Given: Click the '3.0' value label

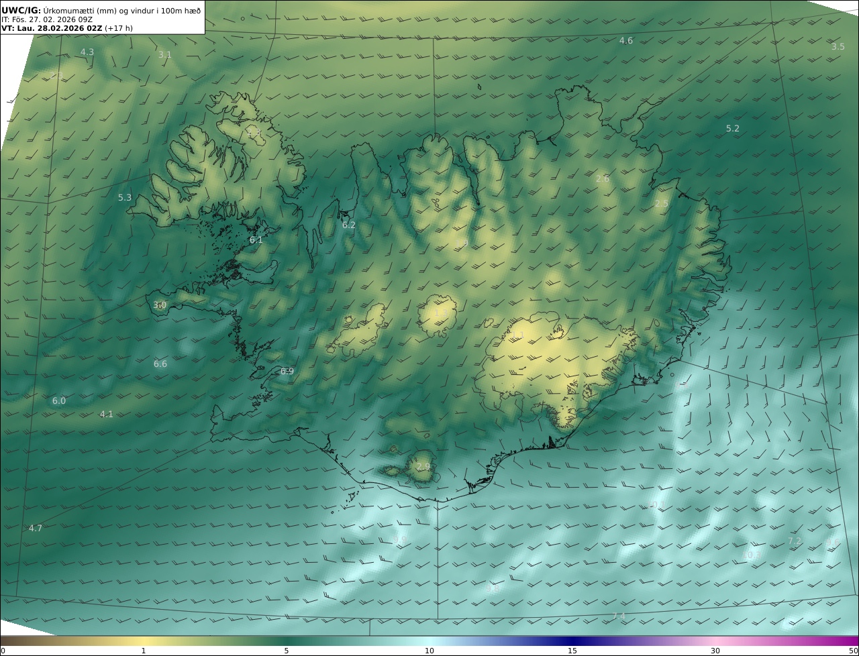Looking at the screenshot, I should click(x=160, y=305).
